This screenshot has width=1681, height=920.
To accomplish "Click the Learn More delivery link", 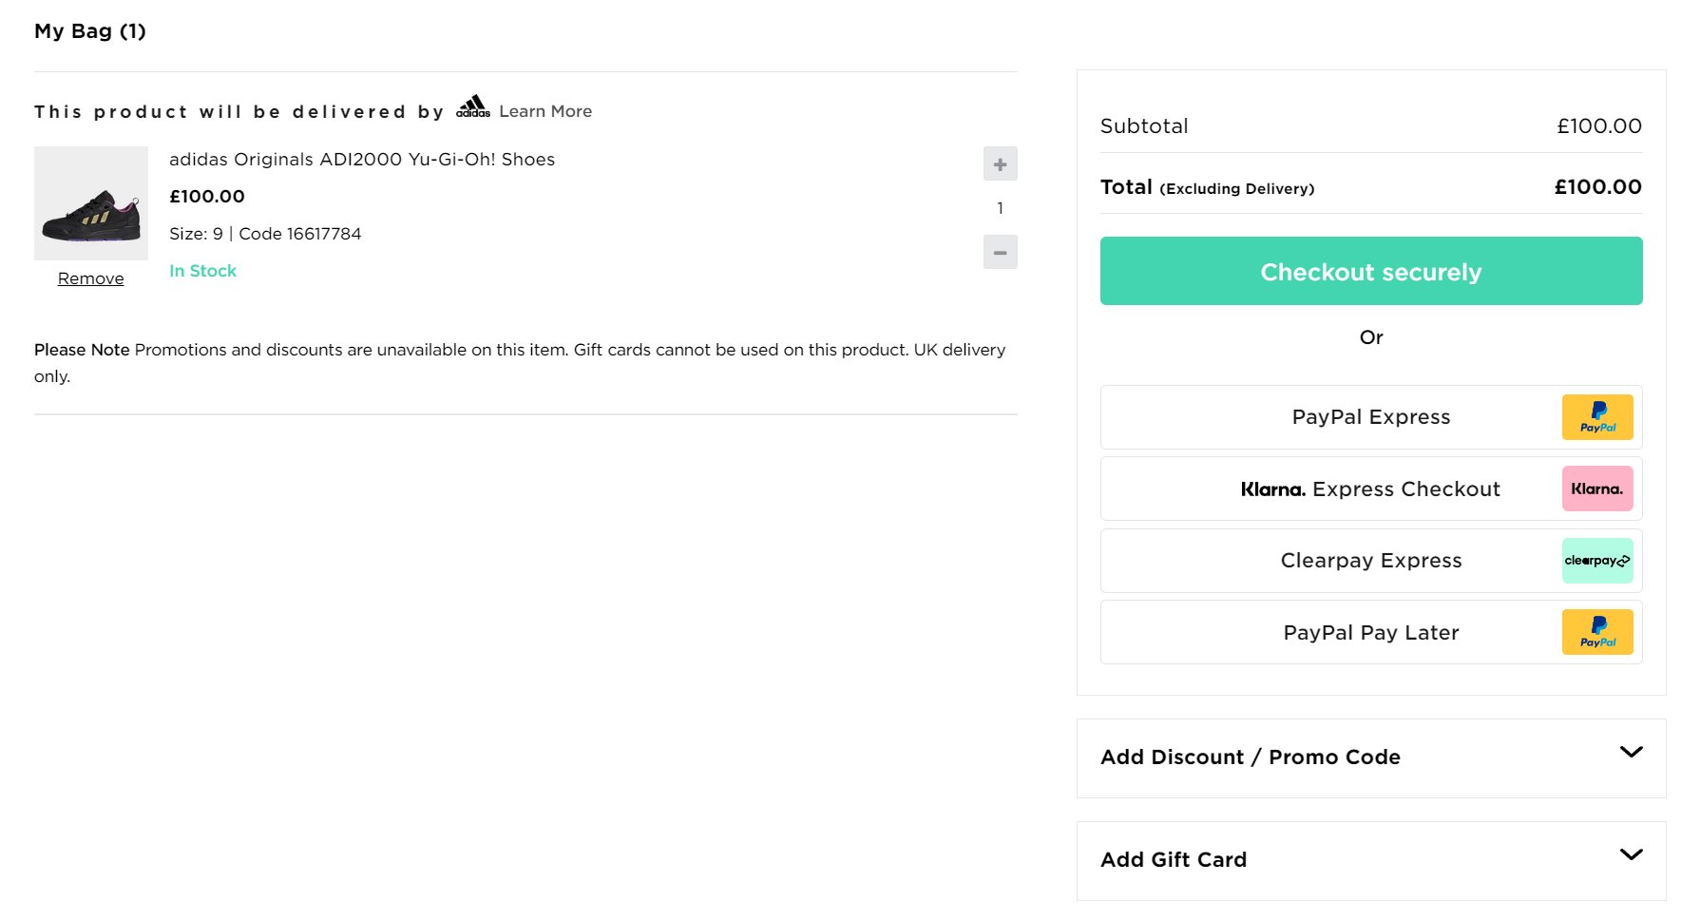I will point(545,111).
